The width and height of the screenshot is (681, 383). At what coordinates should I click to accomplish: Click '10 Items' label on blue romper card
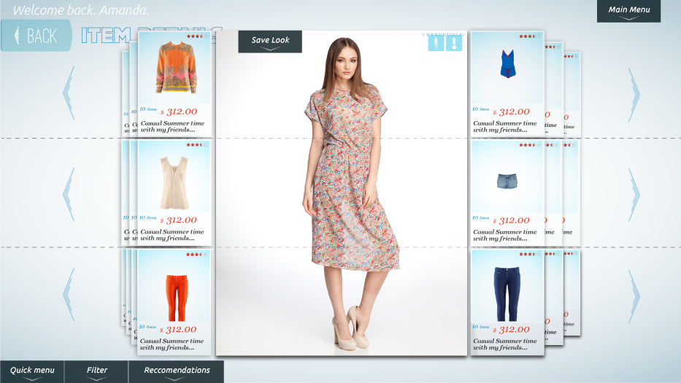click(x=480, y=109)
